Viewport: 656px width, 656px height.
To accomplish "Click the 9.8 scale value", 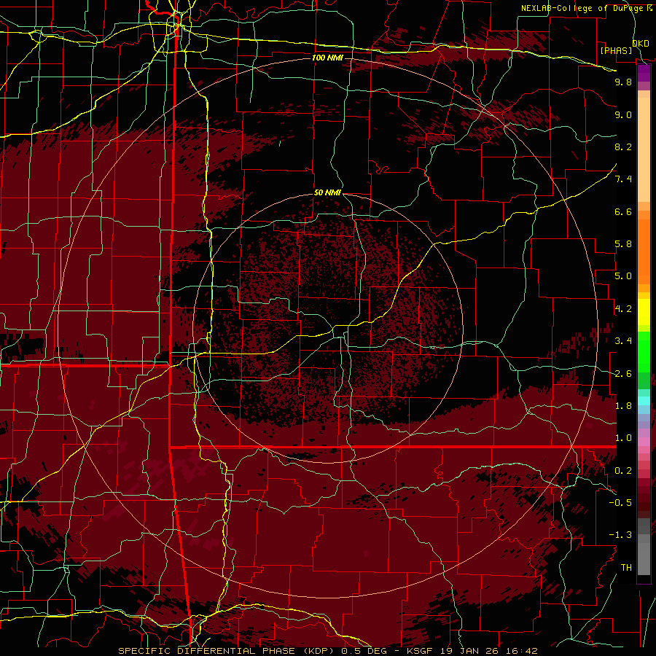I will 623,82.
